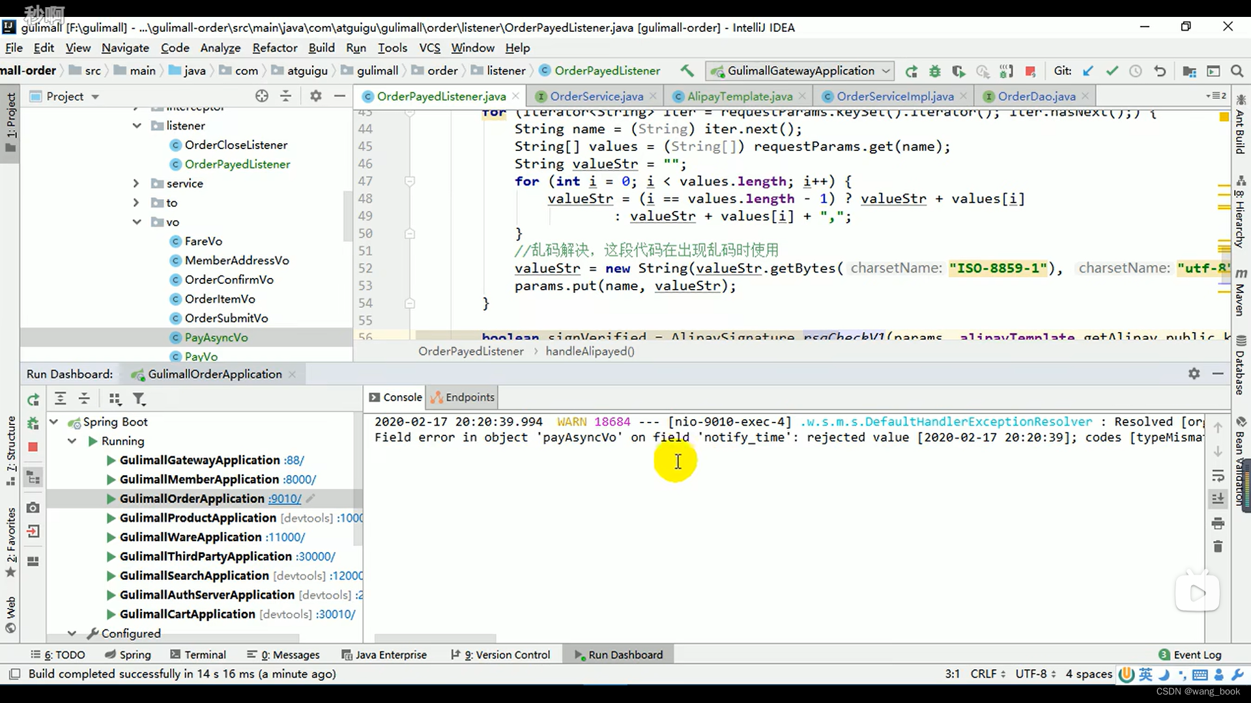Expand all nodes in Run Dashboard
The image size is (1251, 703).
60,399
